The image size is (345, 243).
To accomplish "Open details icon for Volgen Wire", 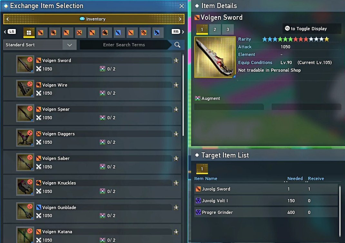I will point(176,85).
